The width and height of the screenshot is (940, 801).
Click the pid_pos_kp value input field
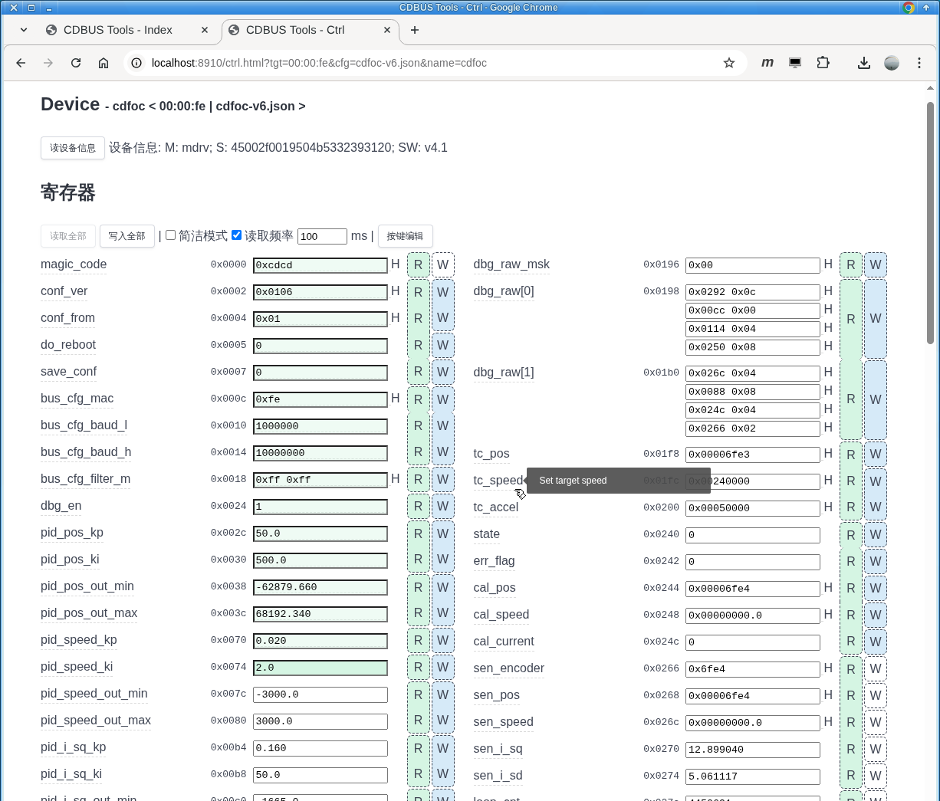(x=320, y=533)
